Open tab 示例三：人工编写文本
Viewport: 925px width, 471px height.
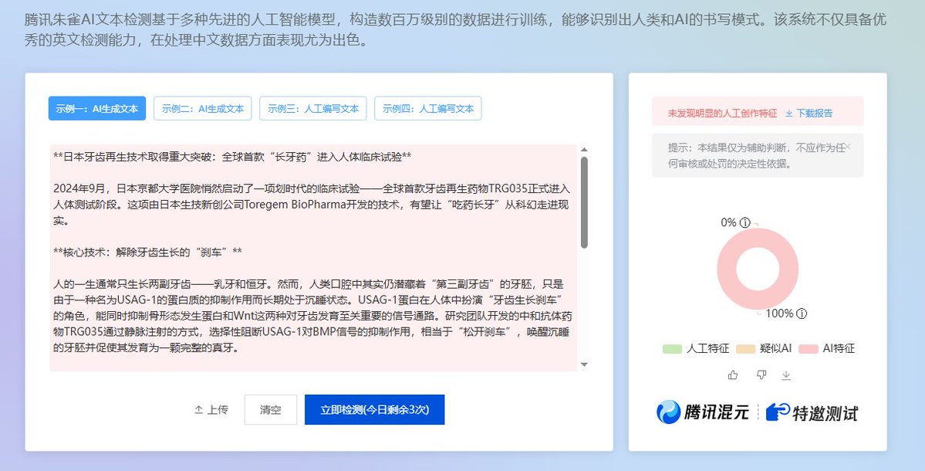(x=312, y=108)
